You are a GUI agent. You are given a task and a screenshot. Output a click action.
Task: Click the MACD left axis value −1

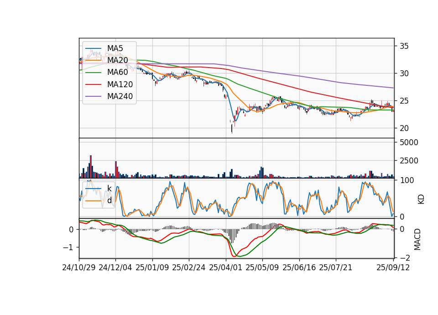pos(68,247)
